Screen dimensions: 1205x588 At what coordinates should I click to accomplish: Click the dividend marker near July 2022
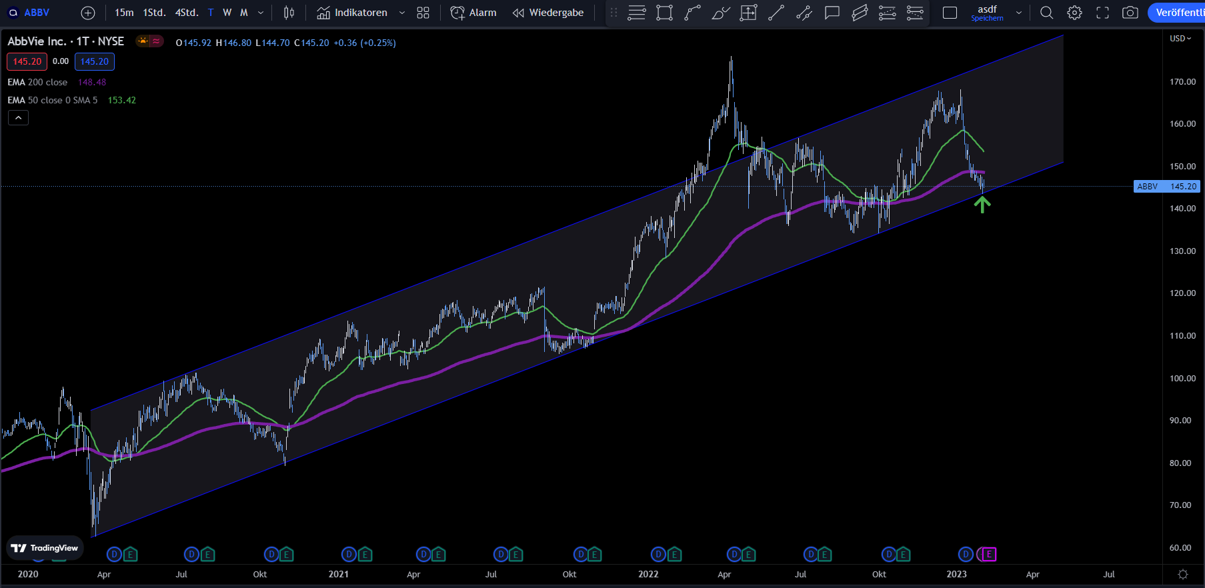[x=811, y=554]
